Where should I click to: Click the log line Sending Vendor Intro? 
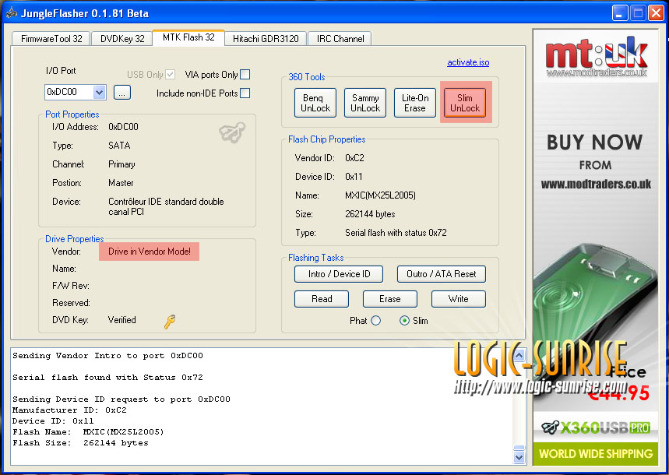point(107,356)
